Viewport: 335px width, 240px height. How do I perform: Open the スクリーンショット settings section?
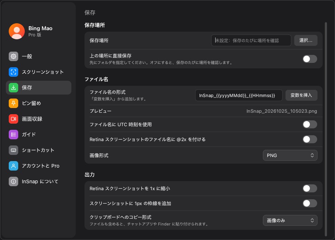39,72
